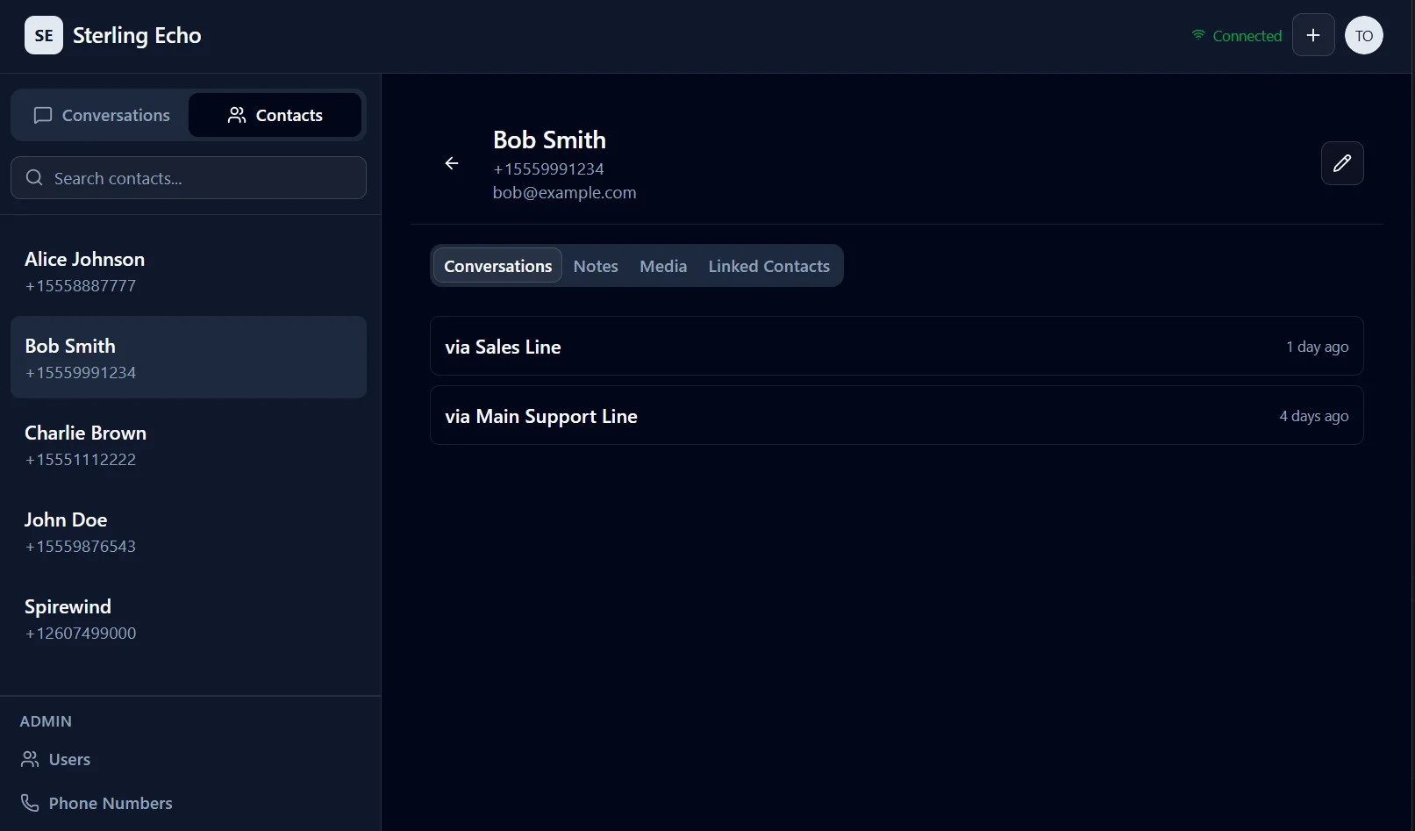Select the Contacts tab in the sidebar
This screenshot has height=831, width=1415.
pyautogui.click(x=275, y=114)
